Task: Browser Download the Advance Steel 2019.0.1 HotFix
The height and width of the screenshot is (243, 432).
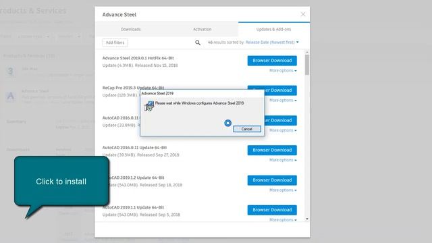Action: point(272,61)
